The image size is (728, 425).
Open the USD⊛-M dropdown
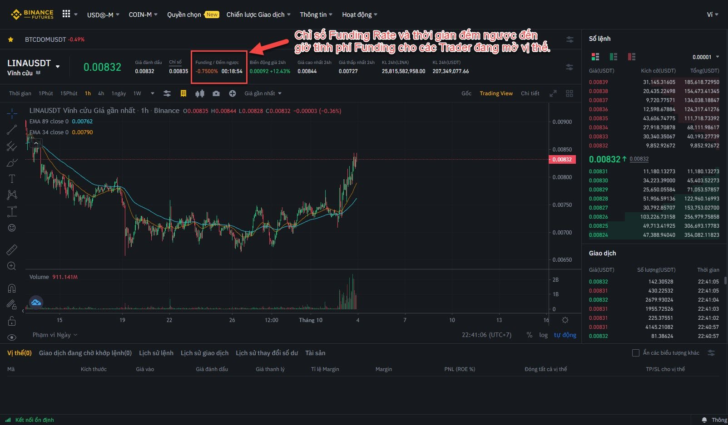103,15
